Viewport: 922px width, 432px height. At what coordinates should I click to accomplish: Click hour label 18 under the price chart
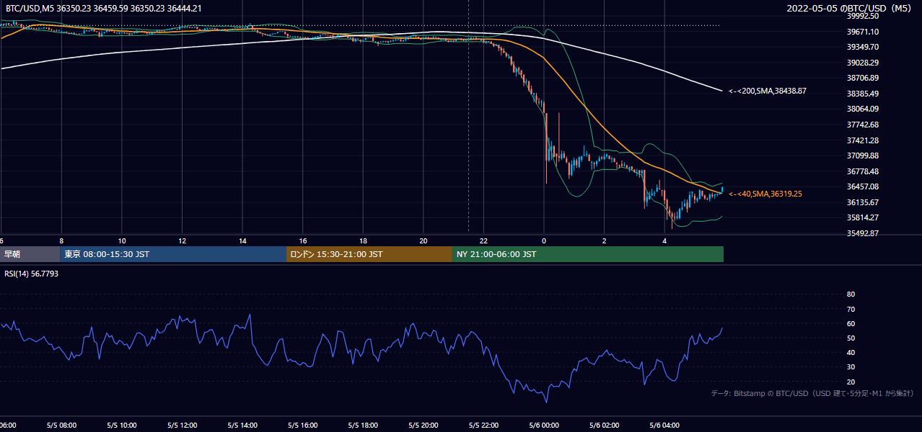(363, 240)
